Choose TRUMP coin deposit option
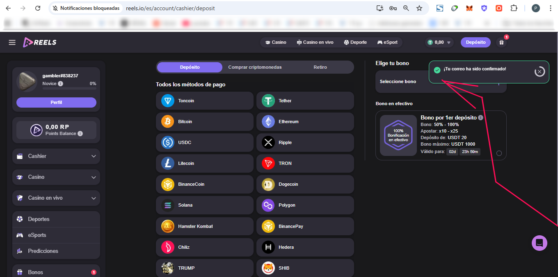Viewport: 558px width, 277px height. pyautogui.click(x=205, y=268)
